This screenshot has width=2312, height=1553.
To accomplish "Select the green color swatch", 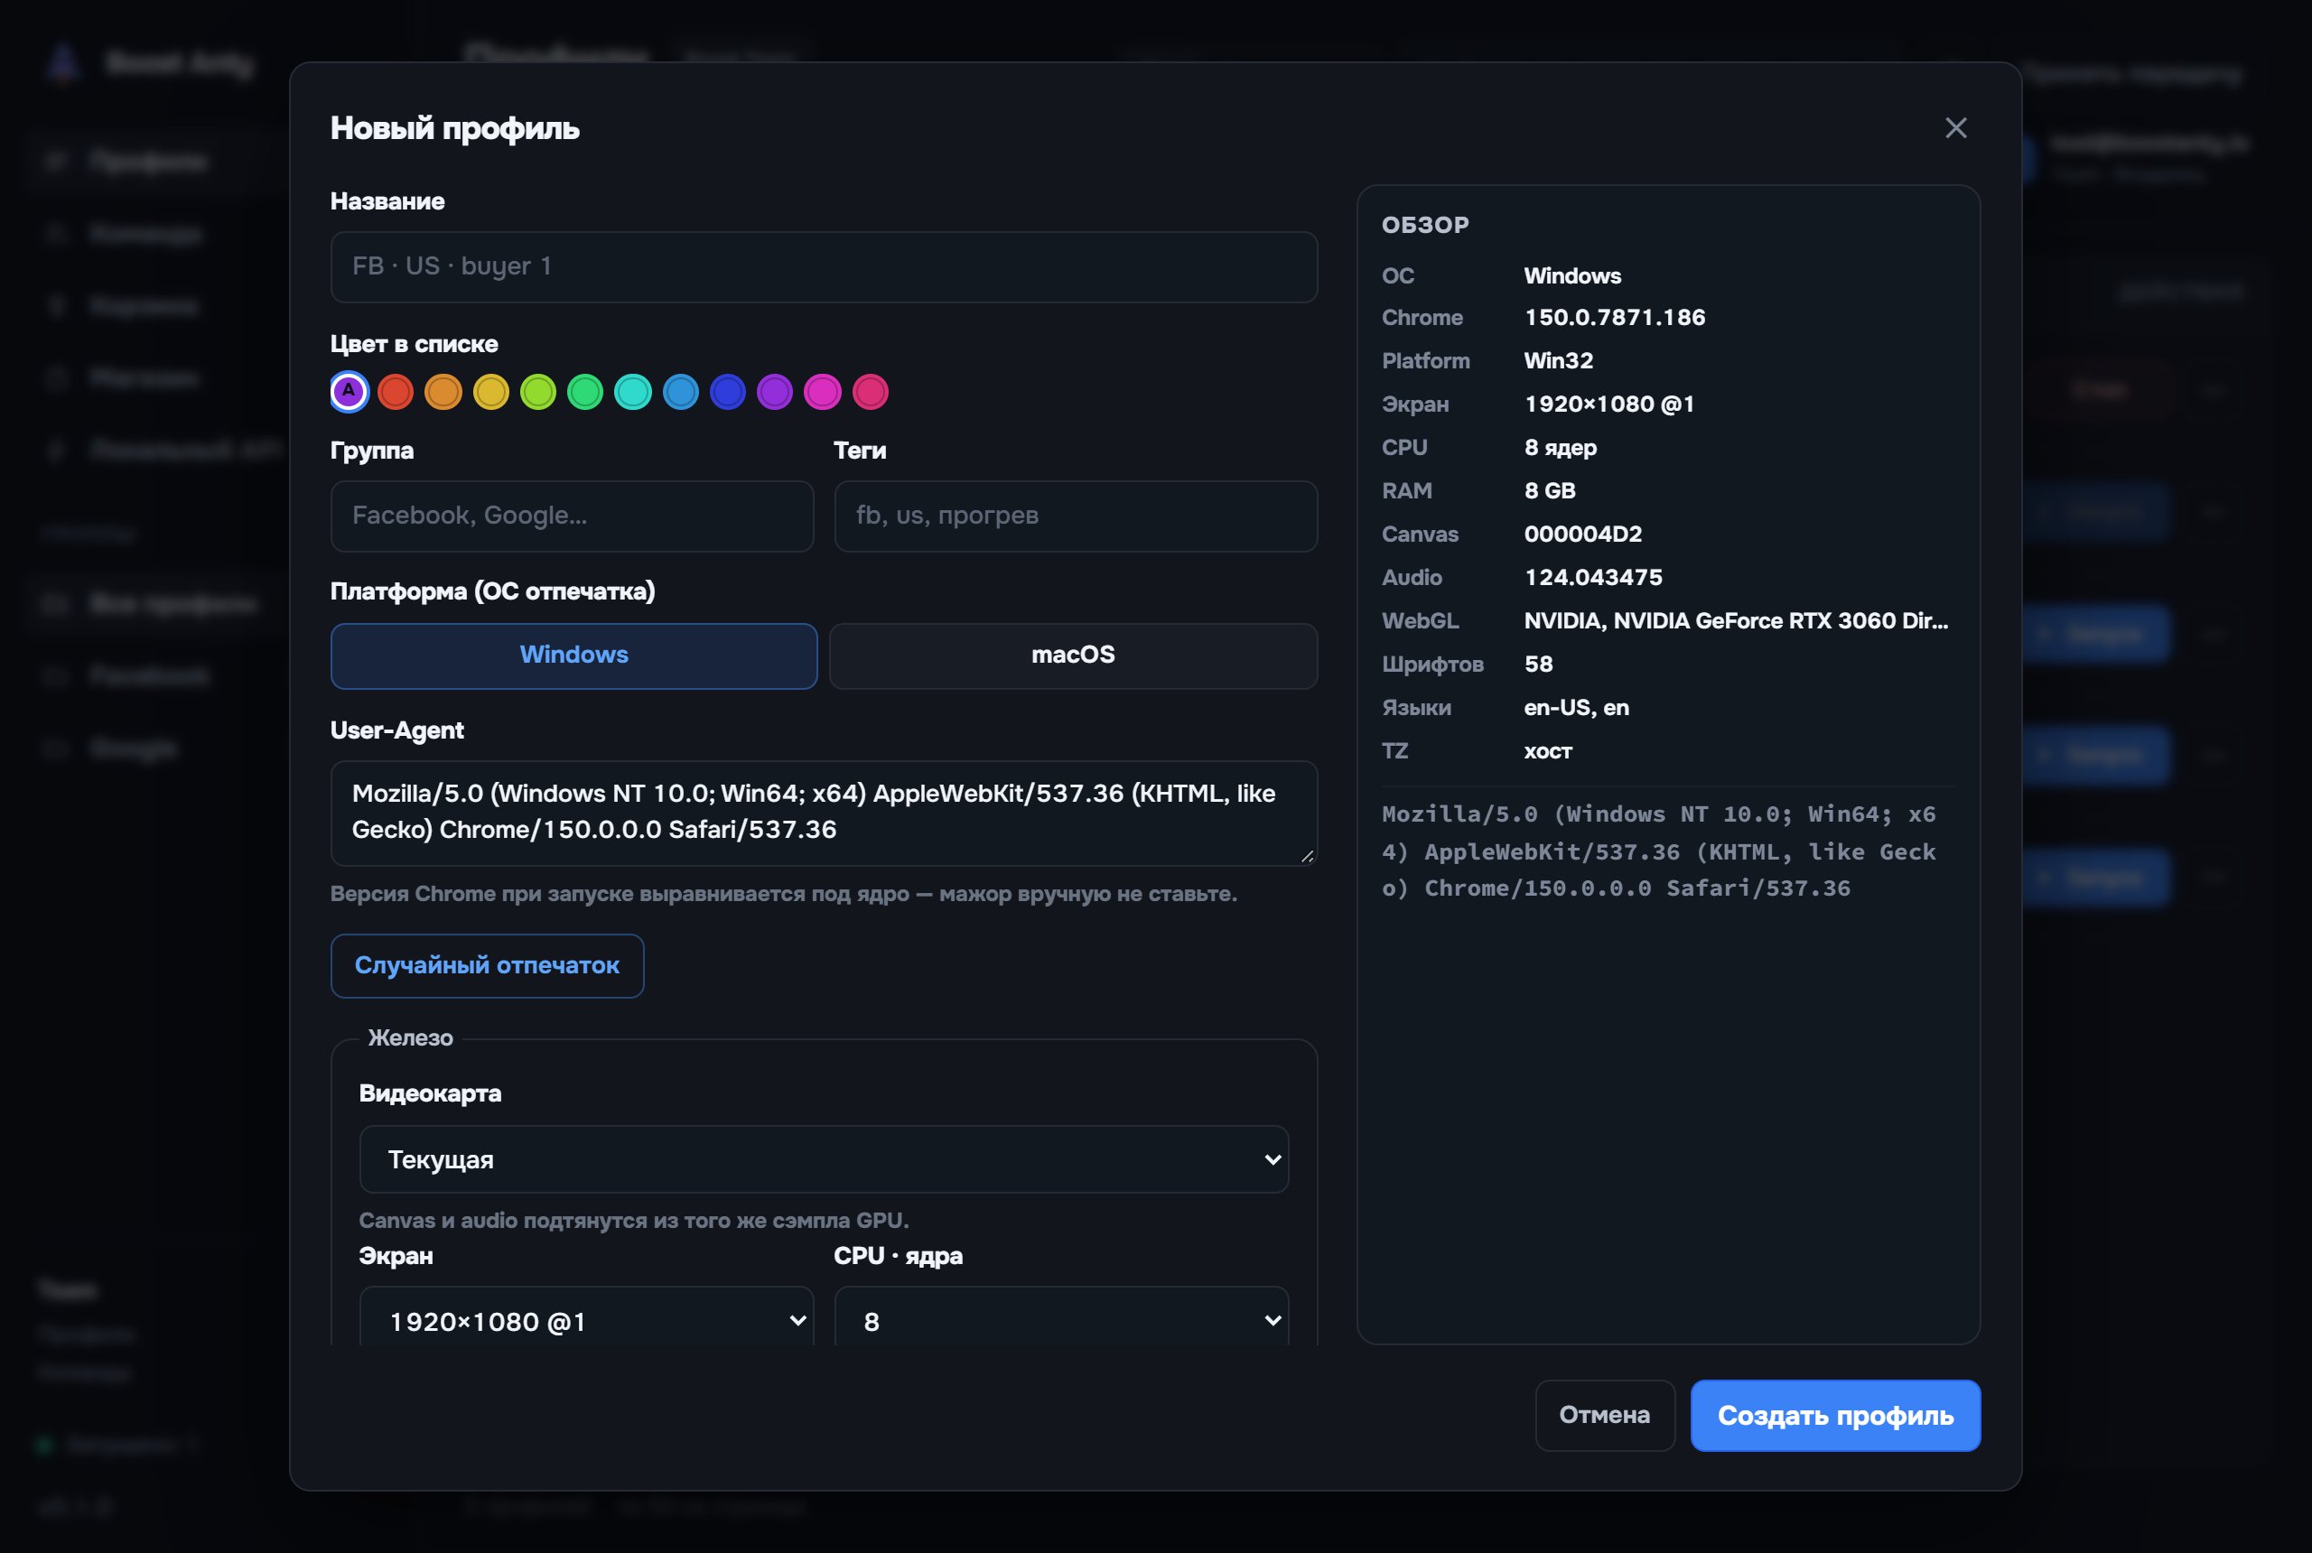I will click(585, 391).
